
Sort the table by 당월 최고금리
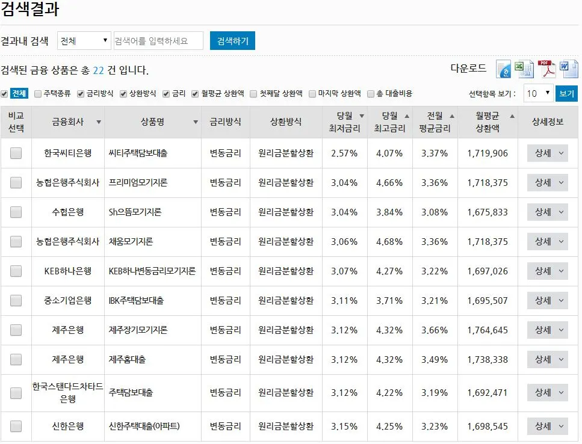(x=407, y=117)
